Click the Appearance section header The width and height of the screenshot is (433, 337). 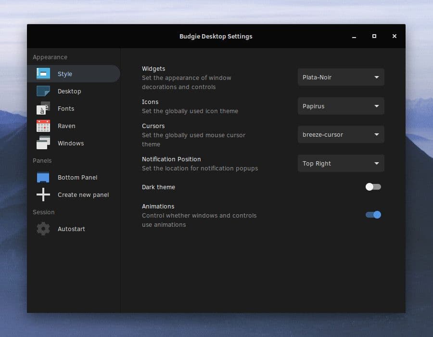(50, 57)
